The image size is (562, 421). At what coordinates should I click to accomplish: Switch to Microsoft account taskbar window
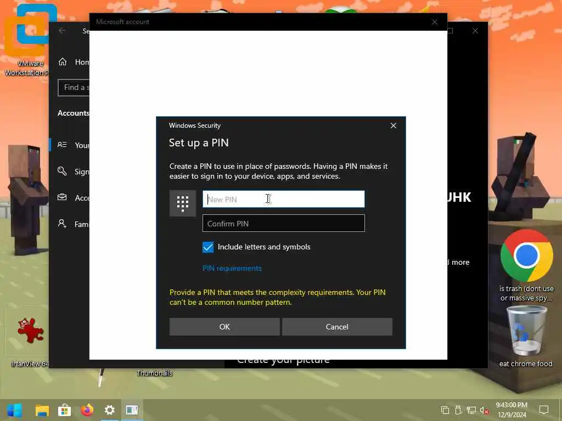pos(132,410)
